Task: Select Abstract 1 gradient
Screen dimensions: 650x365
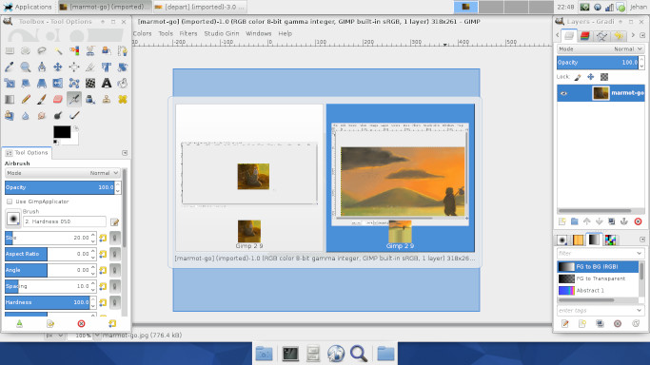Action: [x=598, y=291]
